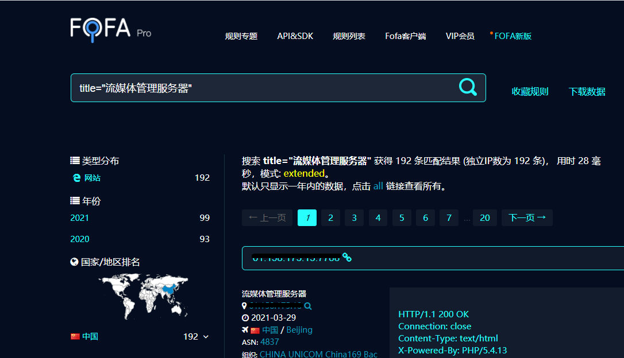
Task: Click the 中国 country filter link
Action: (x=90, y=337)
